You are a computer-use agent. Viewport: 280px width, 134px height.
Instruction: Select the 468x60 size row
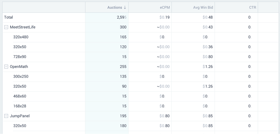(x=20, y=96)
